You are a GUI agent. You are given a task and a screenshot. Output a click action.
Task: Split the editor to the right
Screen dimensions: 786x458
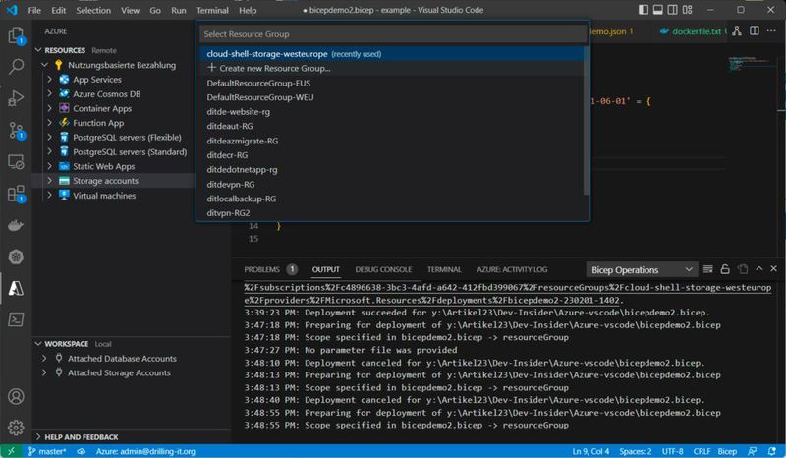pos(754,31)
